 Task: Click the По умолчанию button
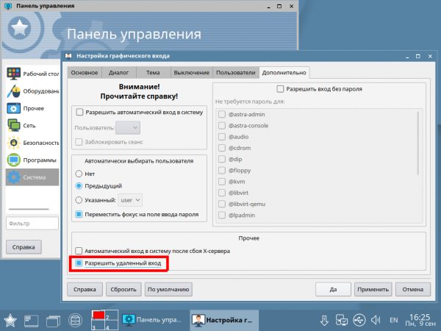168,289
